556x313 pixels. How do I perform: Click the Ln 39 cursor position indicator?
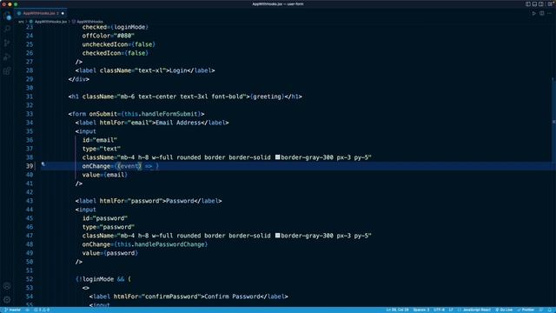pyautogui.click(x=397, y=310)
